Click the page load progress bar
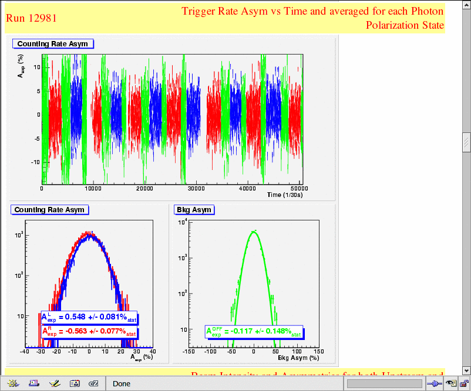 pyautogui.click(x=385, y=383)
